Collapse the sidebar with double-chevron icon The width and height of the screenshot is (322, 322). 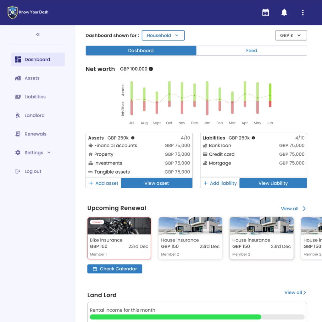(x=38, y=35)
